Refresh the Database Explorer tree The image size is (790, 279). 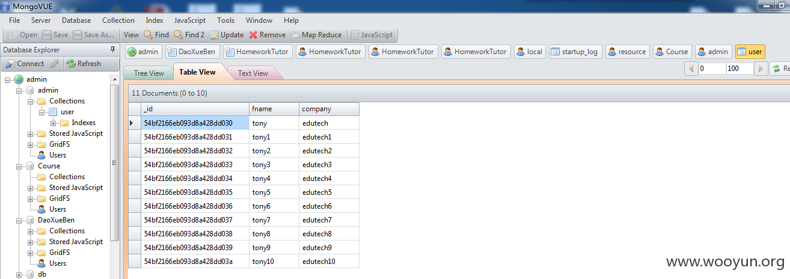coord(83,64)
